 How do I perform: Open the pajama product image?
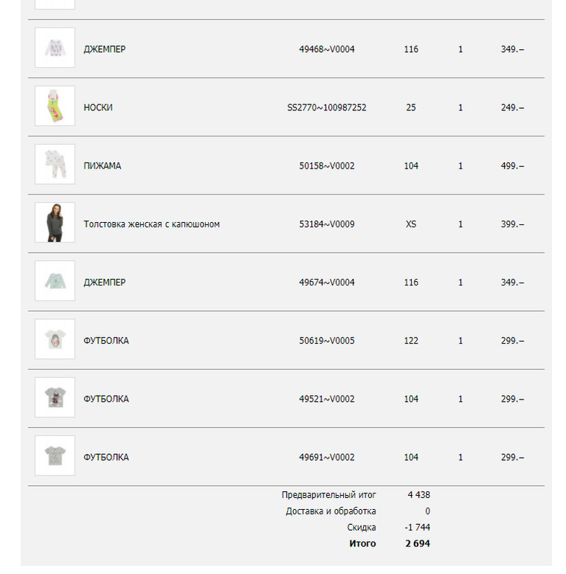54,165
